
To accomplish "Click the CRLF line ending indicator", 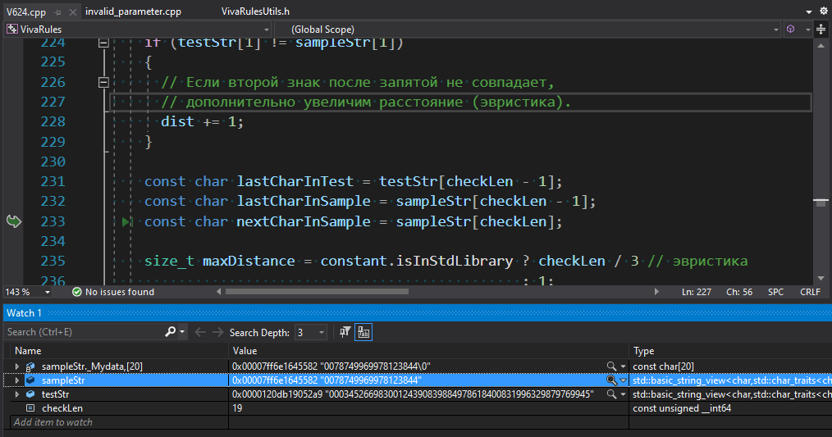I will tap(810, 292).
